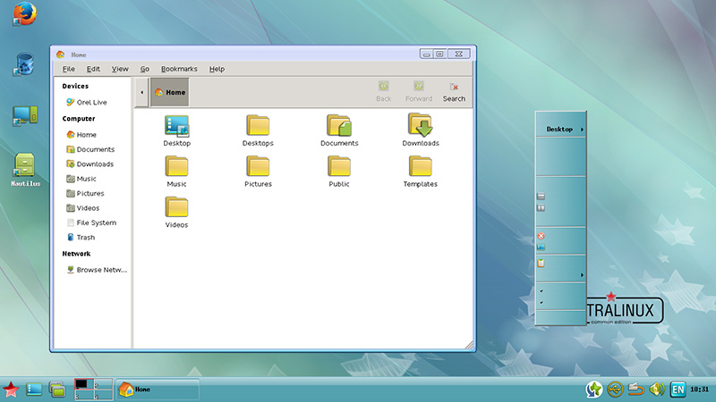This screenshot has width=716, height=402.
Task: Open the red star start menu
Action: point(11,389)
